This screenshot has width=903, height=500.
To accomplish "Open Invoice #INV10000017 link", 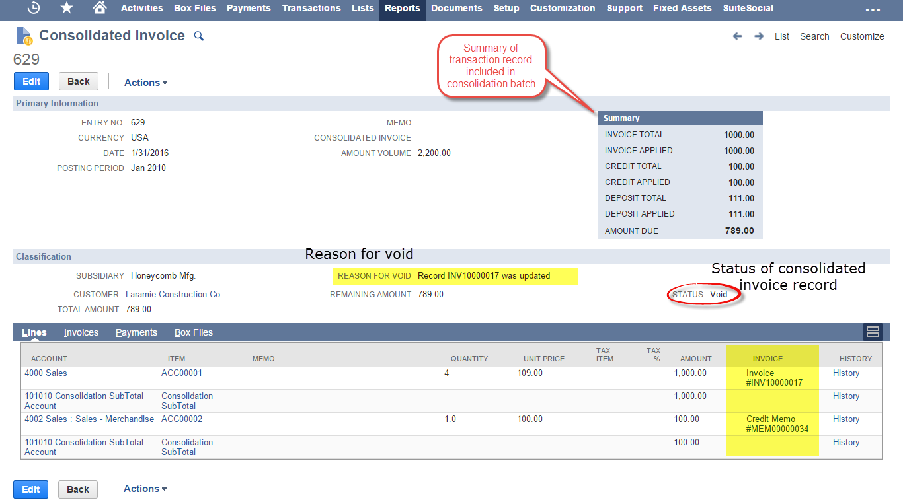I will pos(774,378).
